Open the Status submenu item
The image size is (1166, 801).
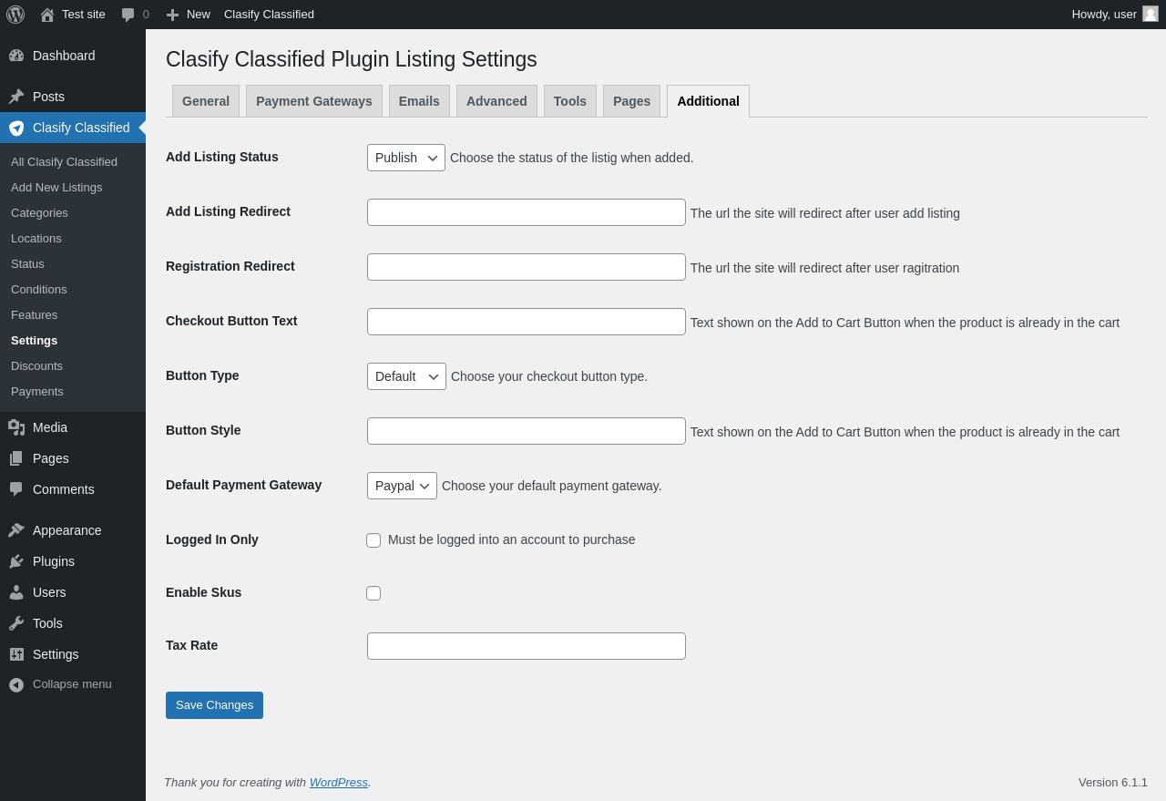tap(27, 264)
